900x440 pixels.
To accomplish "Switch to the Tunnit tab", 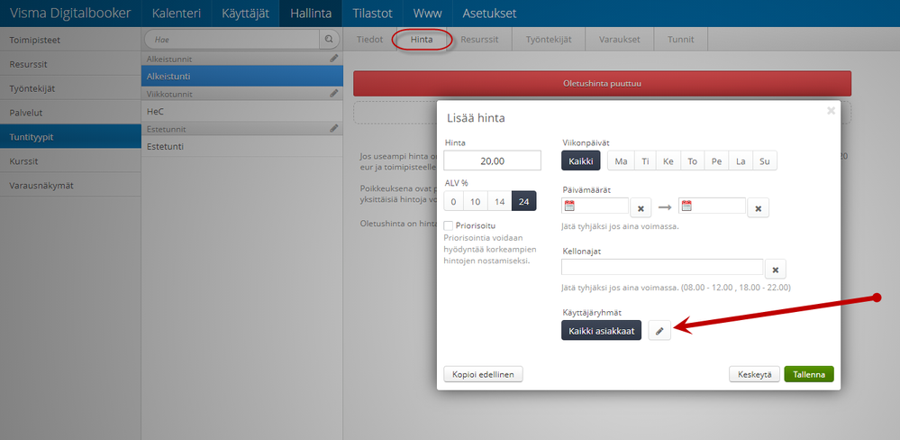I will (x=681, y=40).
